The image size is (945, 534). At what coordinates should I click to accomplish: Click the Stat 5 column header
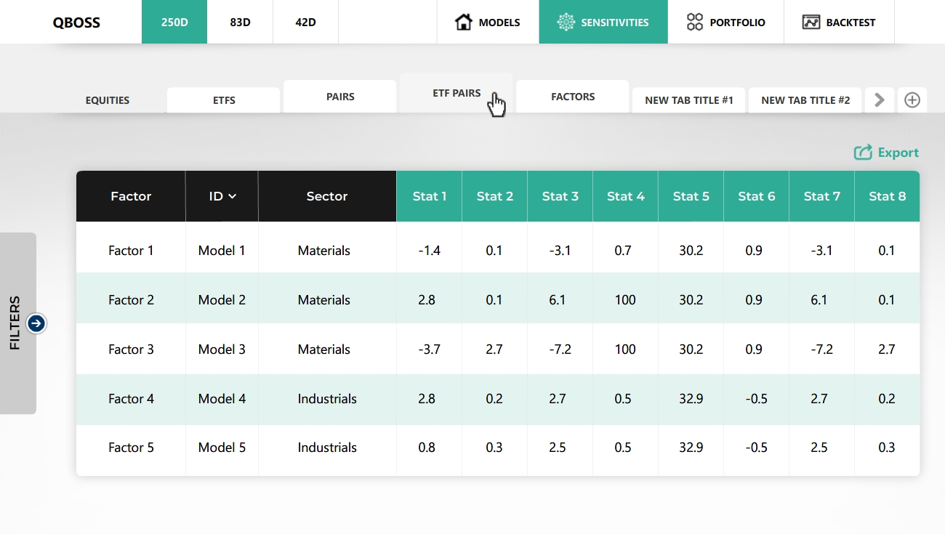[691, 196]
